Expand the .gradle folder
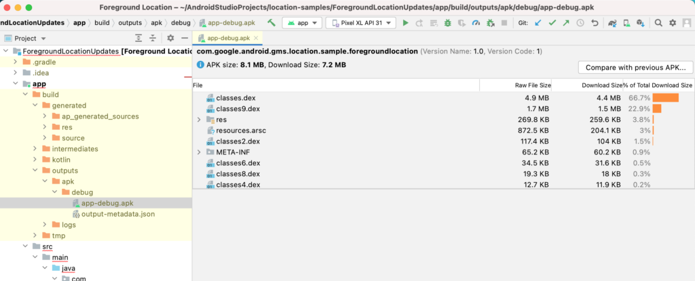Screen dimensions: 695x281 [15, 62]
